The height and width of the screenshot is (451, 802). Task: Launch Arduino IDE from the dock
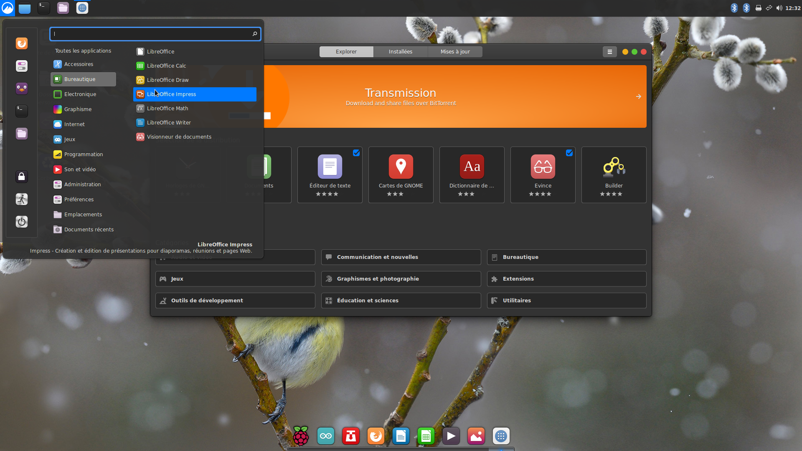[x=326, y=436]
